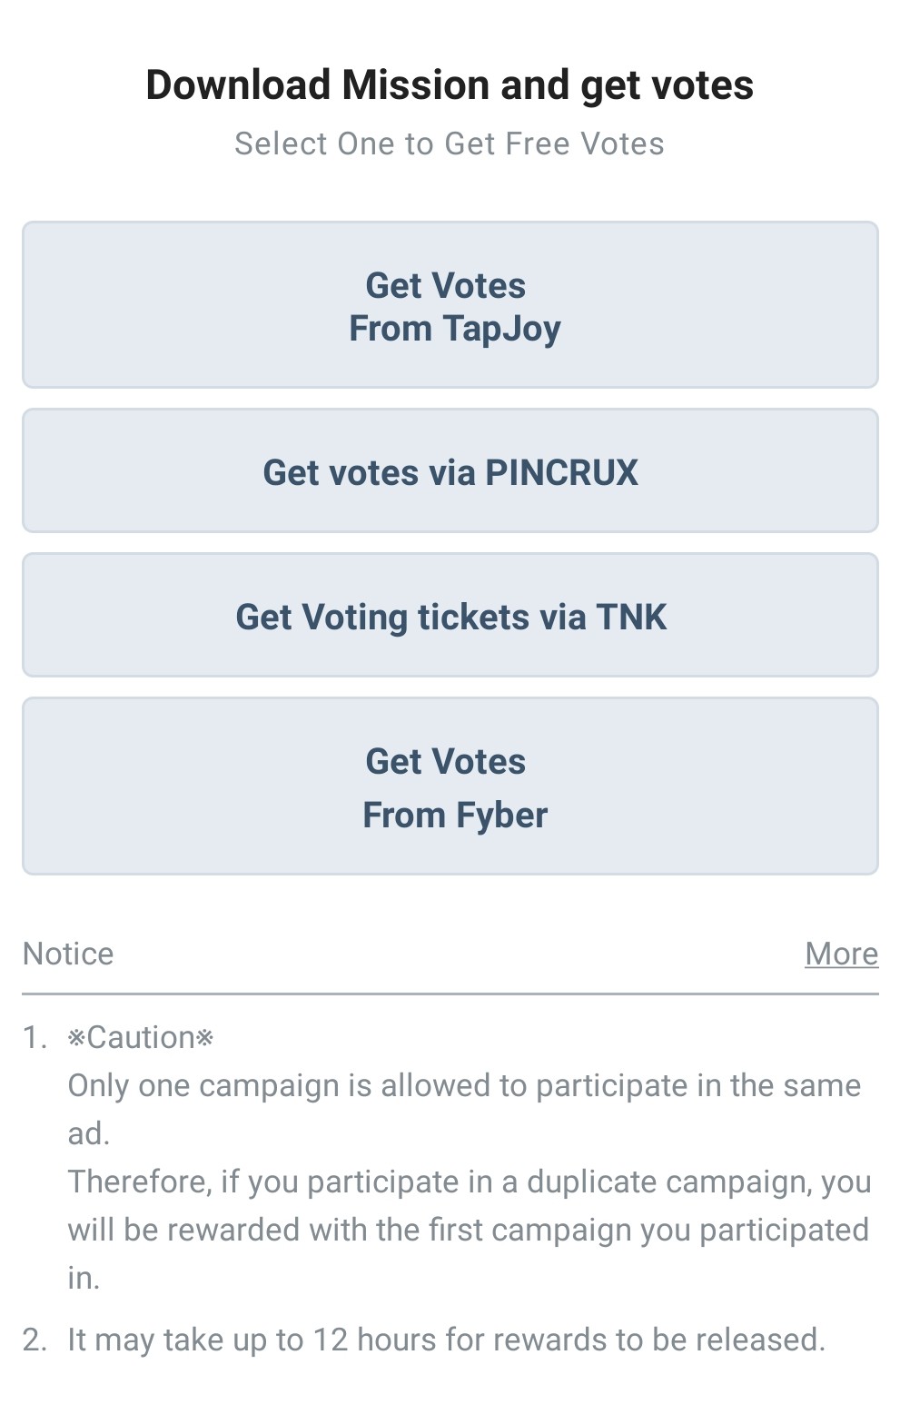Click the rewards release time notice text
The height and width of the screenshot is (1414, 900).
pyautogui.click(x=446, y=1340)
